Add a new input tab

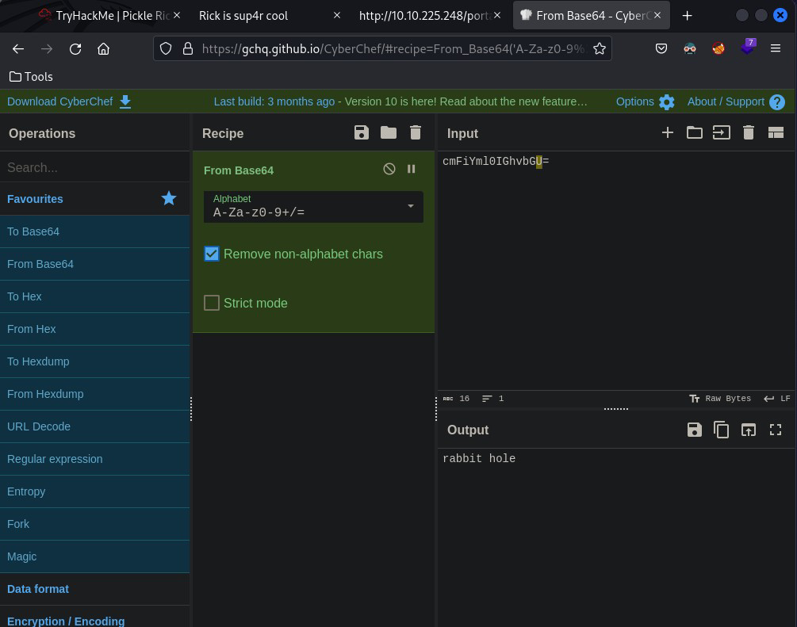pos(668,133)
